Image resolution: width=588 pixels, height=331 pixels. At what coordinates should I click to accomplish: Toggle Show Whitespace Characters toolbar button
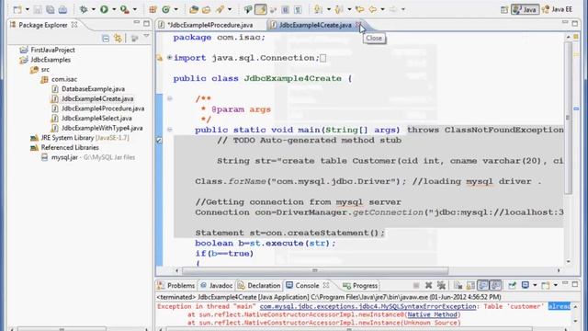298,9
